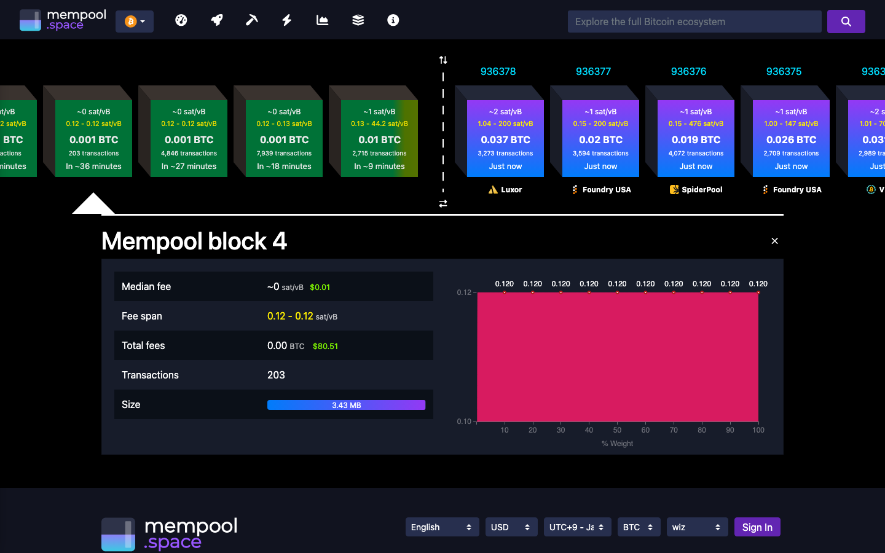Click the magnifier search icon

[x=846, y=21]
